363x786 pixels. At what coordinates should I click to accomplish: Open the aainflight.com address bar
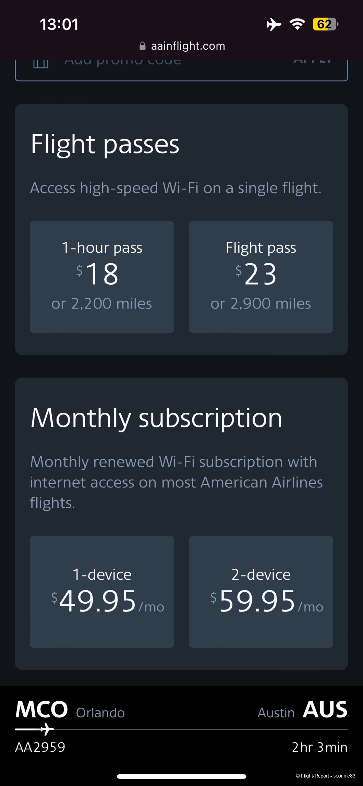(x=188, y=46)
